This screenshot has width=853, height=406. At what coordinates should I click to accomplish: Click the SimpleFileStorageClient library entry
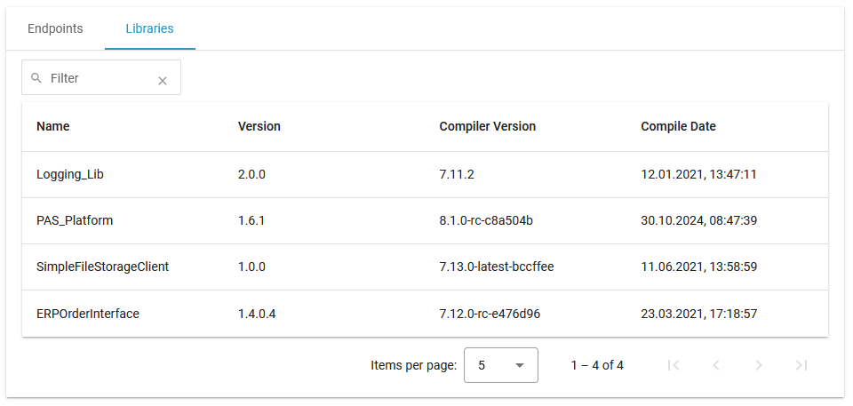click(103, 267)
